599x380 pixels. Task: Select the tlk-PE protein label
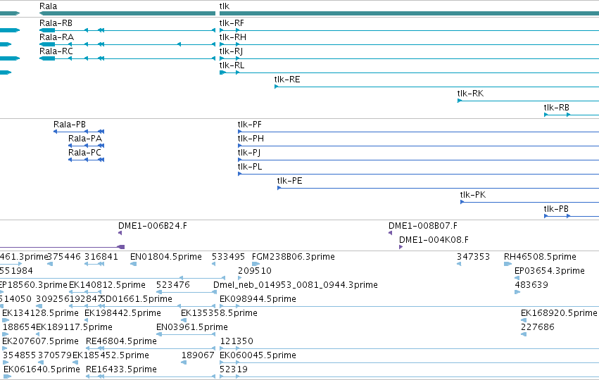(x=289, y=181)
